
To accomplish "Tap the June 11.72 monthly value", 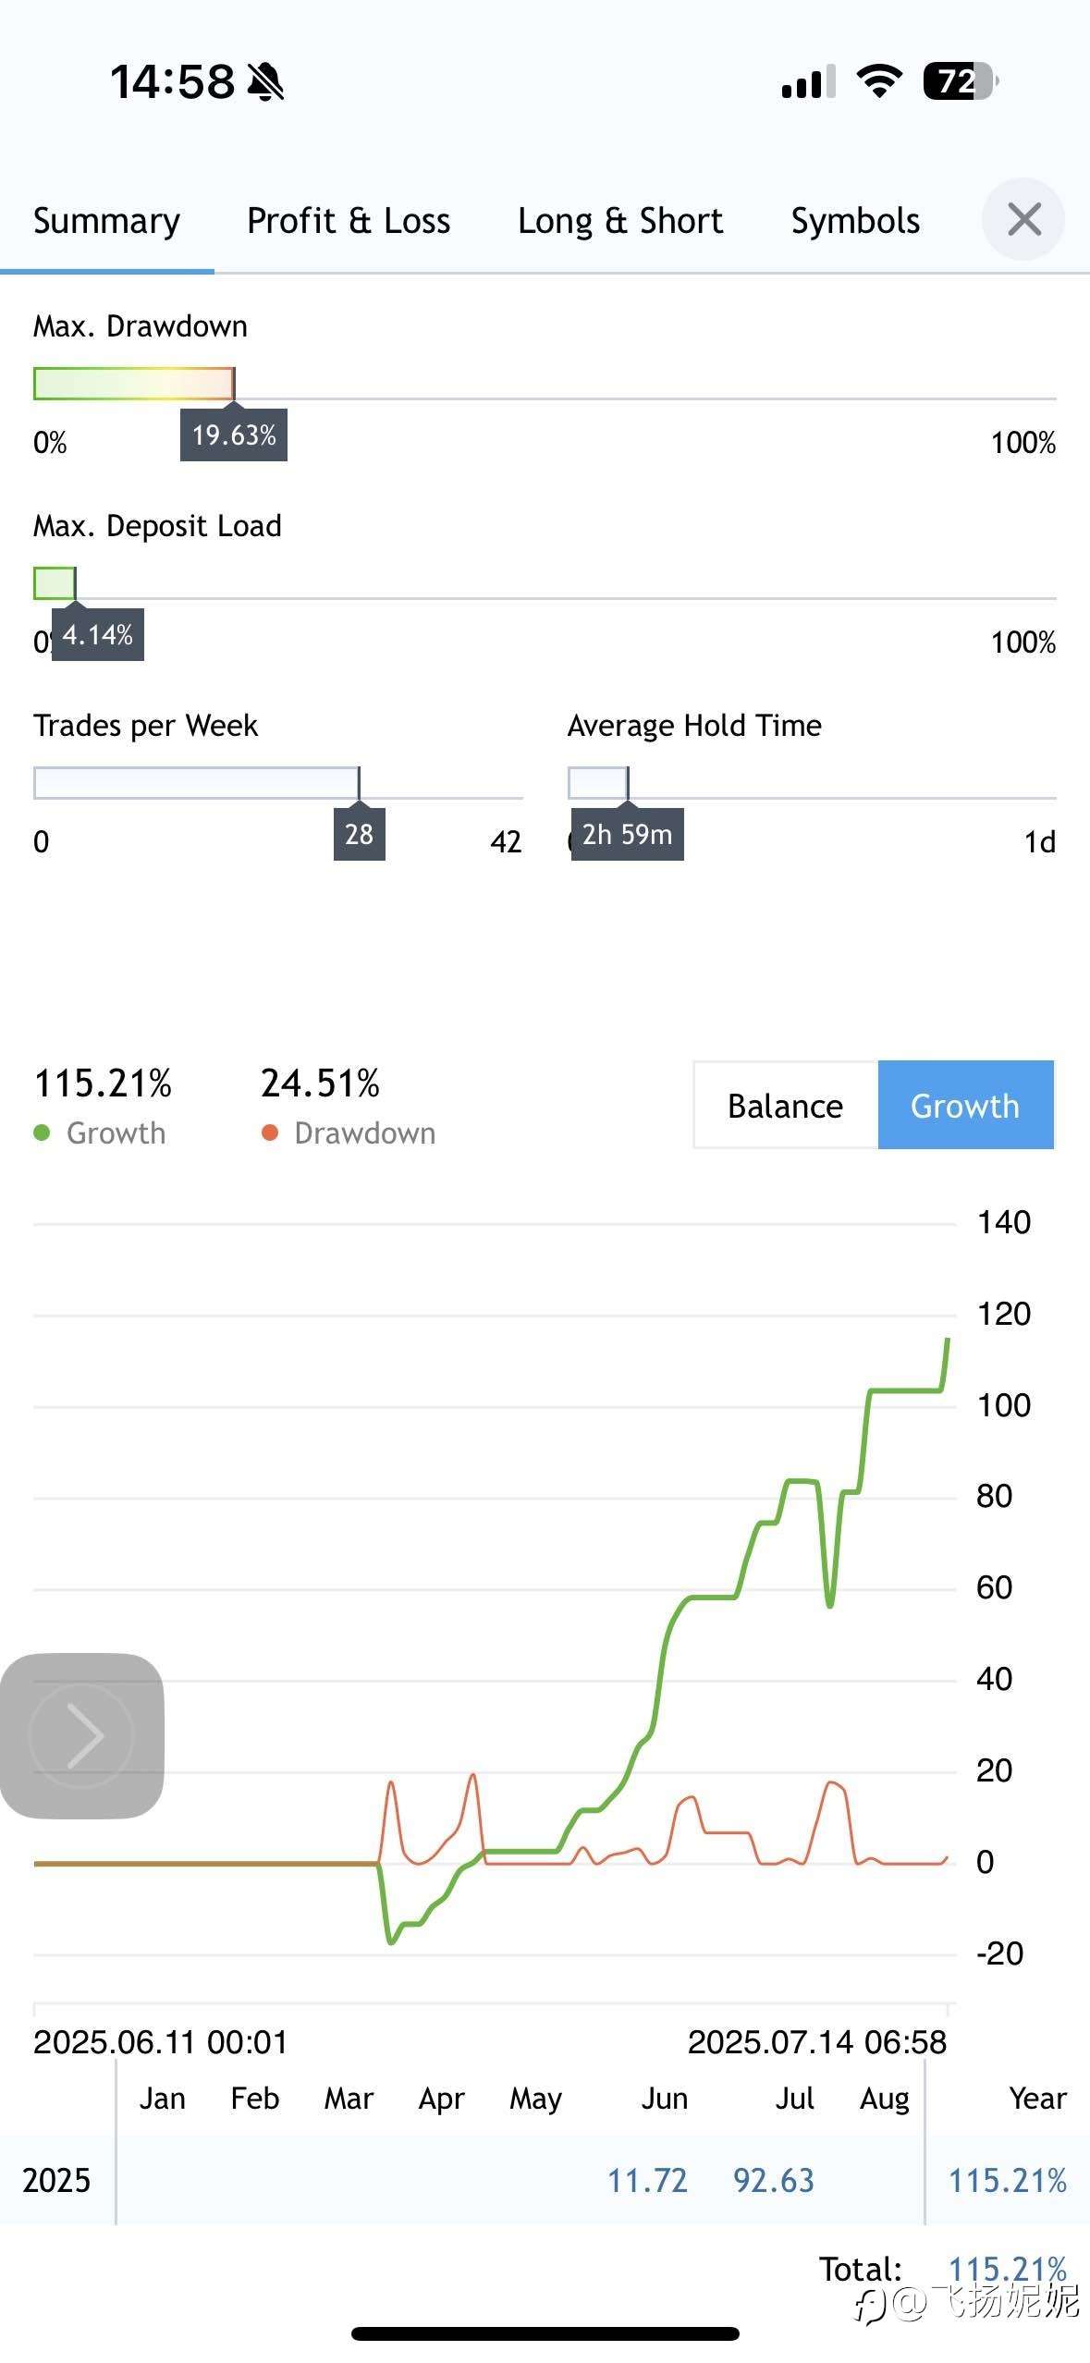I will (647, 2180).
